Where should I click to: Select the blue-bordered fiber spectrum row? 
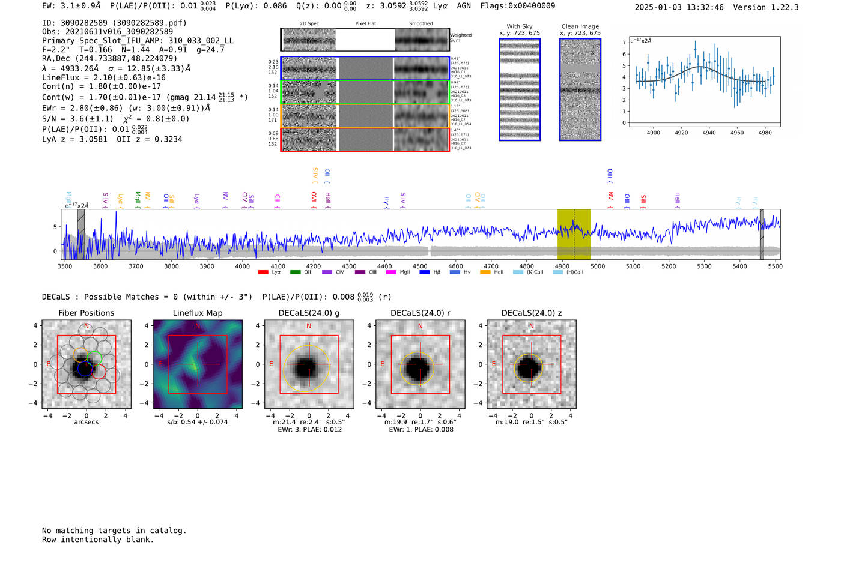365,68
